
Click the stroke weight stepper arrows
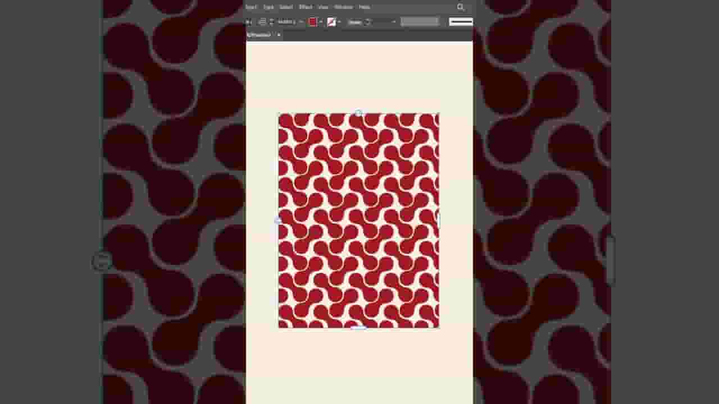(368, 22)
